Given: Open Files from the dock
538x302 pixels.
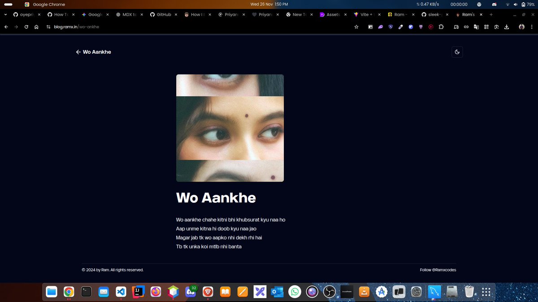Looking at the screenshot, I should (x=52, y=292).
